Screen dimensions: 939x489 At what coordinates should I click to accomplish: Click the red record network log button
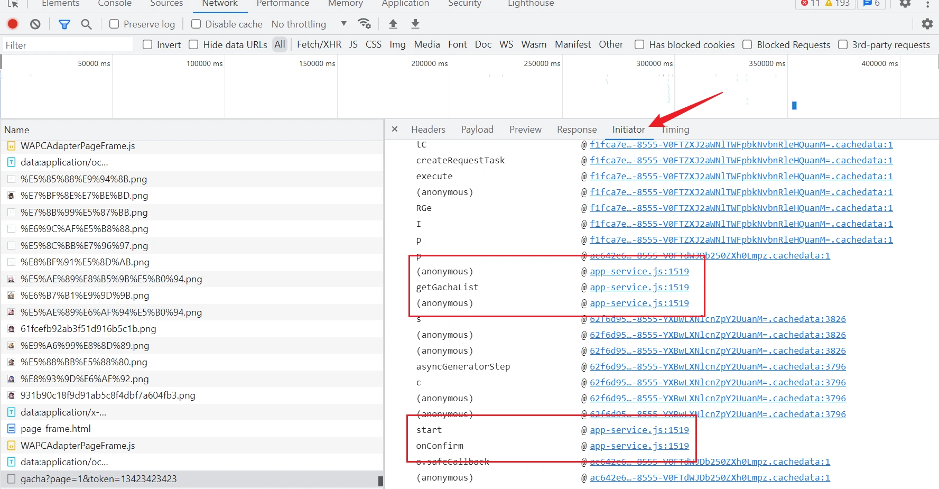(x=13, y=24)
